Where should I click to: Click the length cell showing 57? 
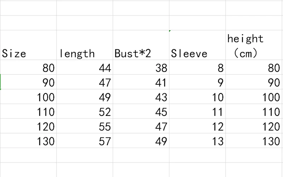85,141
